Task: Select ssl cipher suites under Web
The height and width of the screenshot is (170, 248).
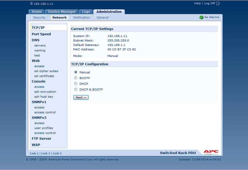Action: [x=46, y=71]
